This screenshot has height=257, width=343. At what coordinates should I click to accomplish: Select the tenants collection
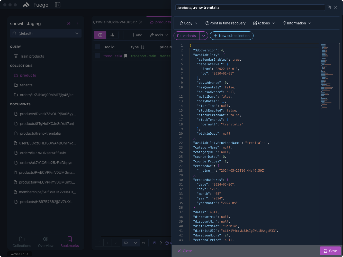coord(26,85)
